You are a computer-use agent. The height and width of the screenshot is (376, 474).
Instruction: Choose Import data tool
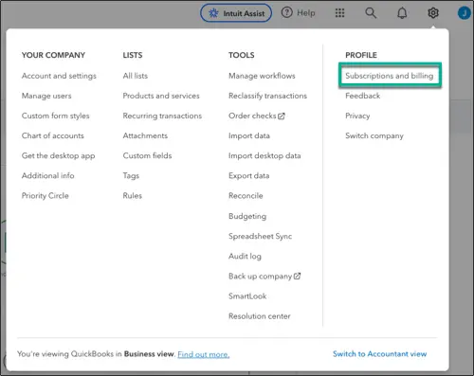pyautogui.click(x=249, y=135)
